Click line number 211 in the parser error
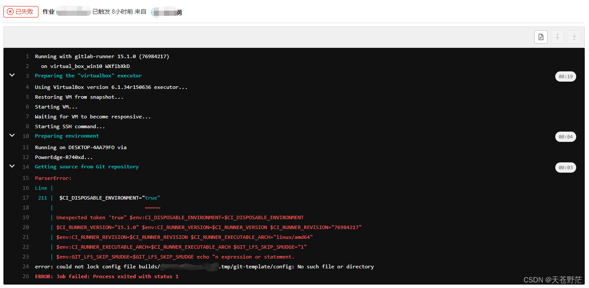The height and width of the screenshot is (288, 589). coord(42,198)
